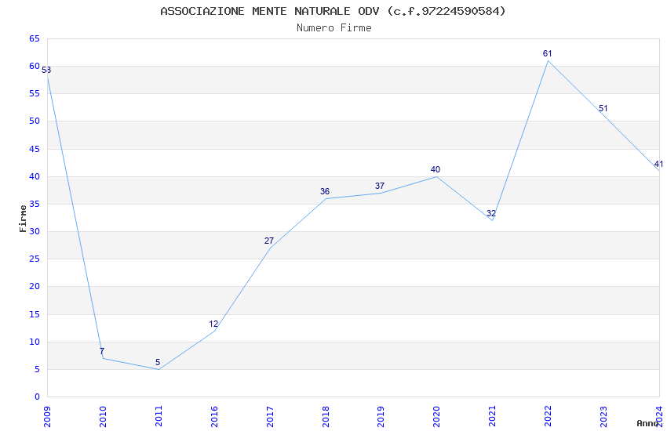Click the x-axis title Anno
This screenshot has width=667, height=431.
pos(647,423)
